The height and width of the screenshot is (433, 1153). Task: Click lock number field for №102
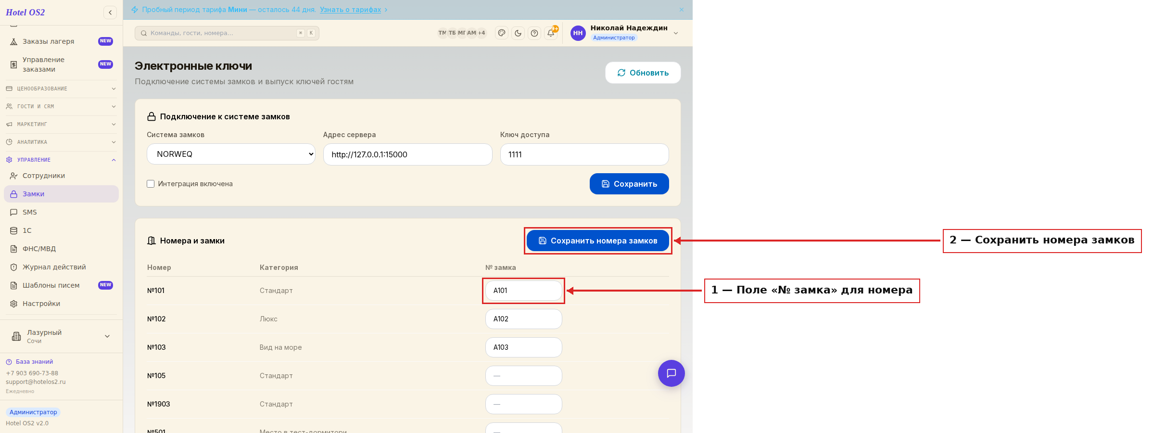pyautogui.click(x=524, y=319)
